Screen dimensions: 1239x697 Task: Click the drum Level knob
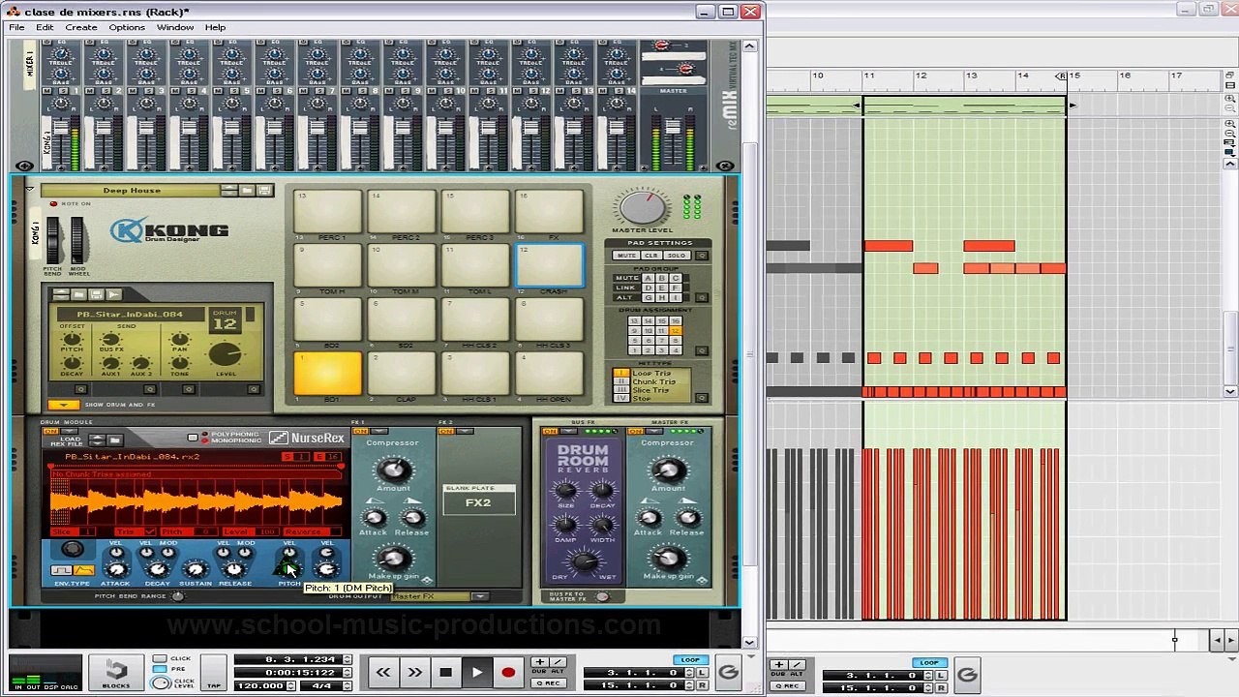click(x=225, y=354)
